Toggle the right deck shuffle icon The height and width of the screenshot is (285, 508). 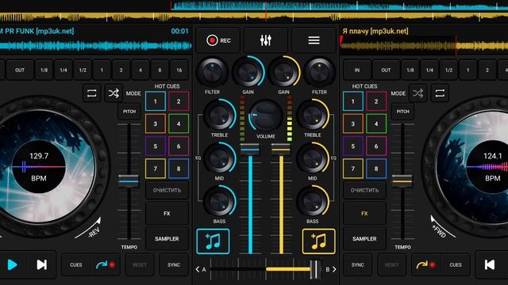pyautogui.click(x=418, y=93)
